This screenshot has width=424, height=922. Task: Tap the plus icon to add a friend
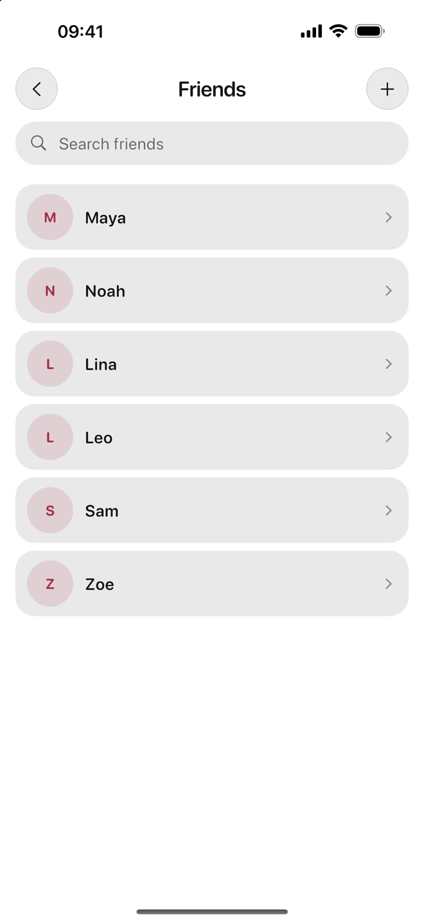pos(387,89)
